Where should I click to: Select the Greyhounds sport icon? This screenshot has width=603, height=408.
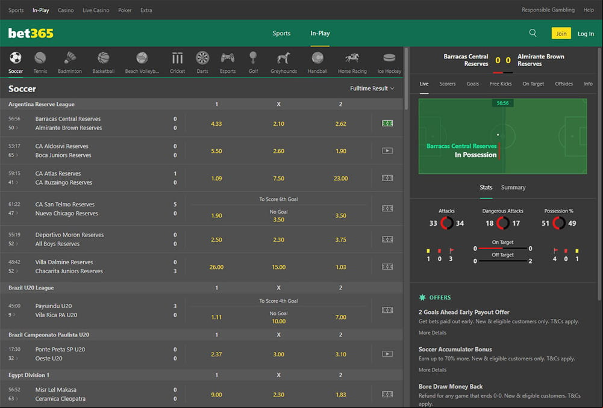click(x=283, y=58)
